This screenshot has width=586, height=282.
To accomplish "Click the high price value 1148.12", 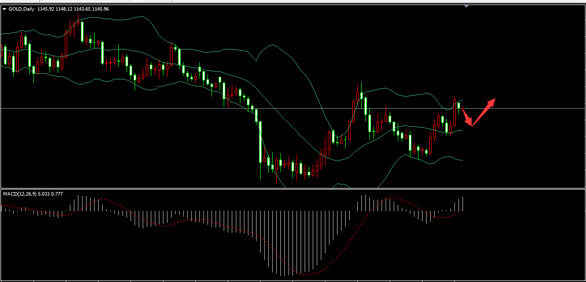I will (x=64, y=9).
